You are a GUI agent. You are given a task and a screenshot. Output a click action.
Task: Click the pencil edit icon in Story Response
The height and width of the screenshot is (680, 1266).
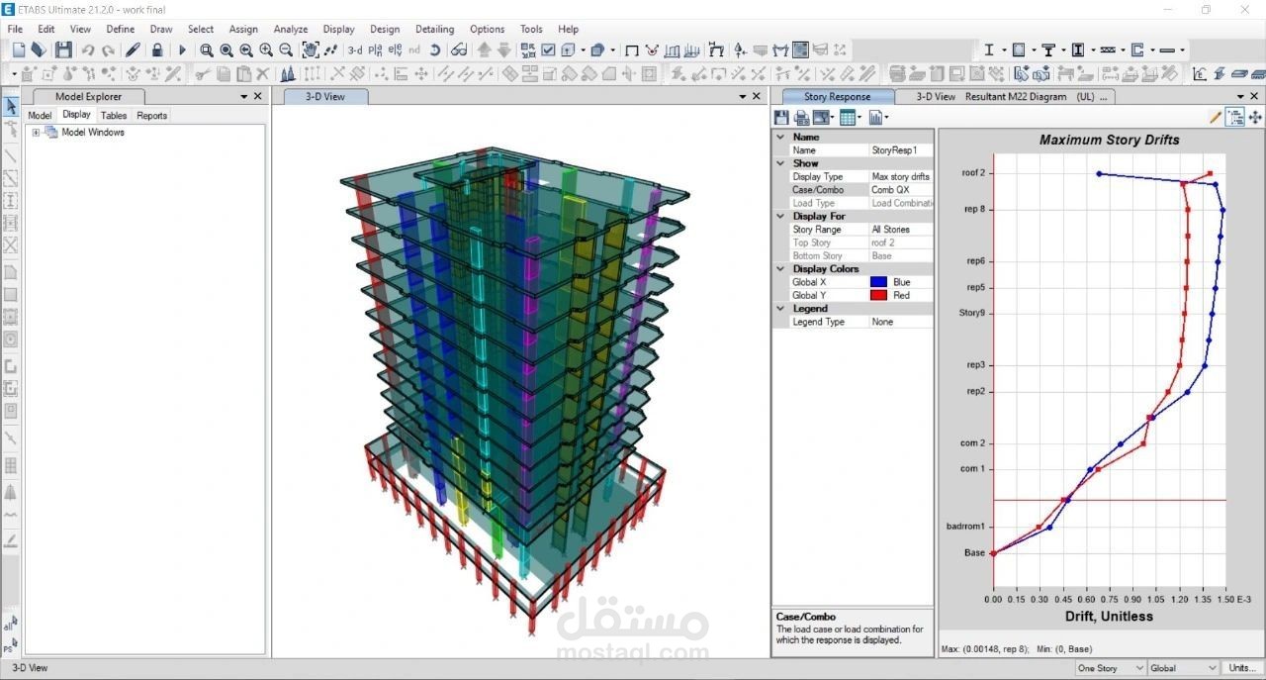click(x=1216, y=117)
